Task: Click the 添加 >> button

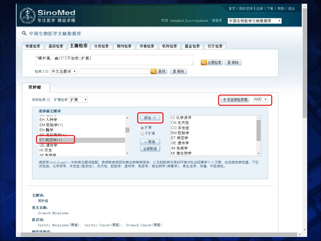Action: (150, 118)
